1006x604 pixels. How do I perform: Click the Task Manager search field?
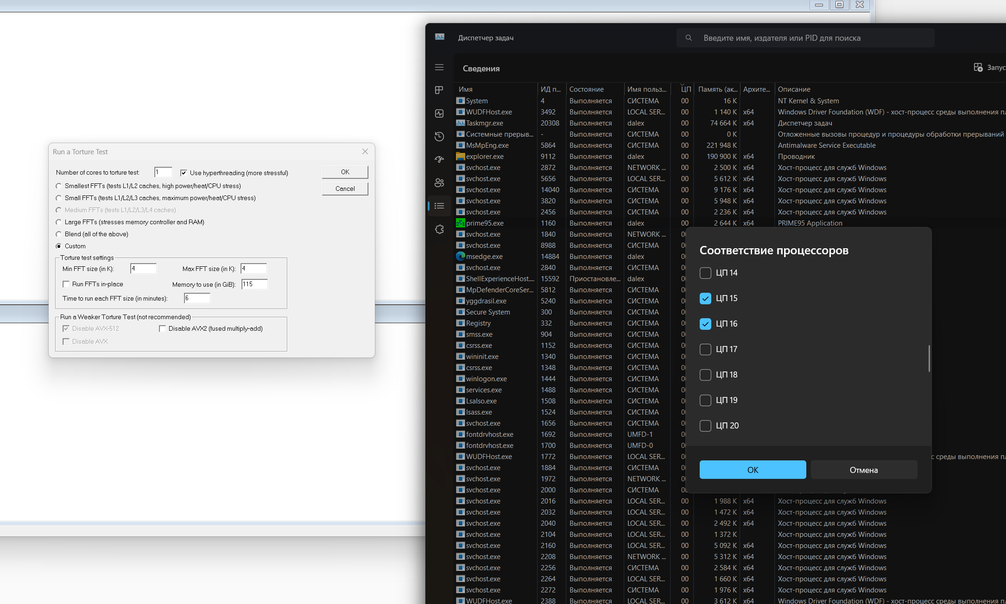tap(805, 38)
